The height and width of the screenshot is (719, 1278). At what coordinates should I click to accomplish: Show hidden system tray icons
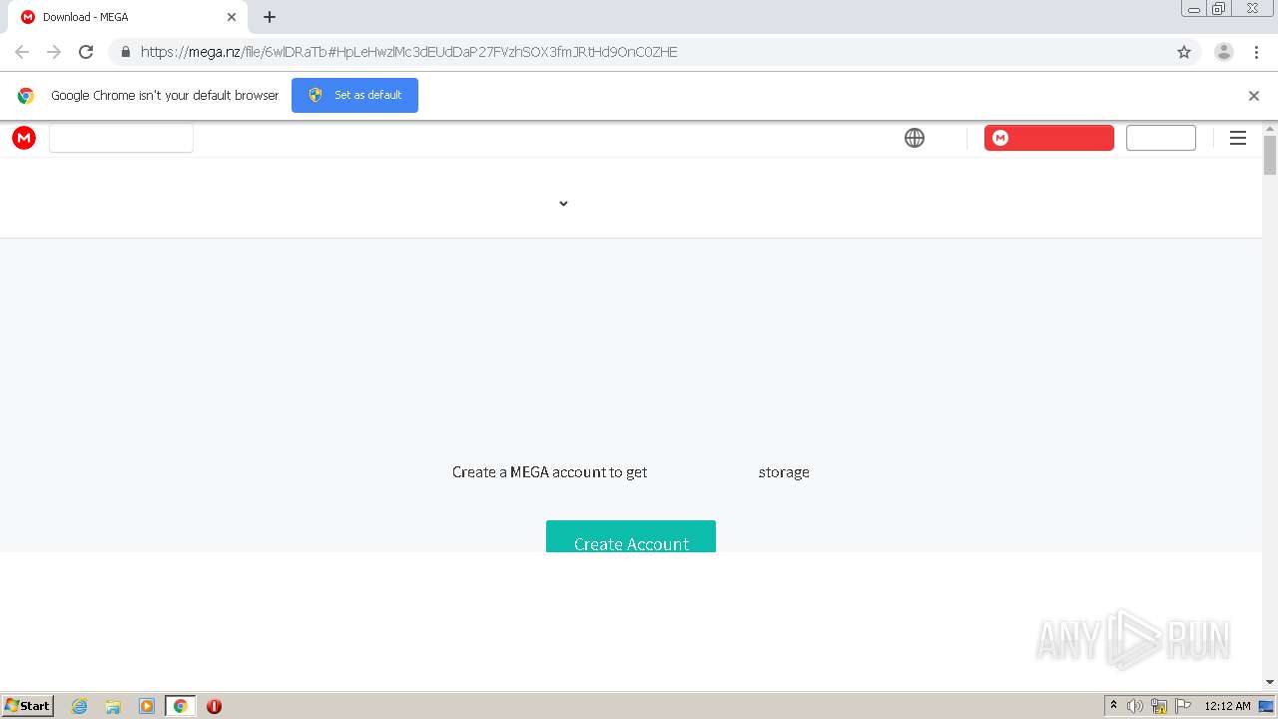(x=1113, y=706)
